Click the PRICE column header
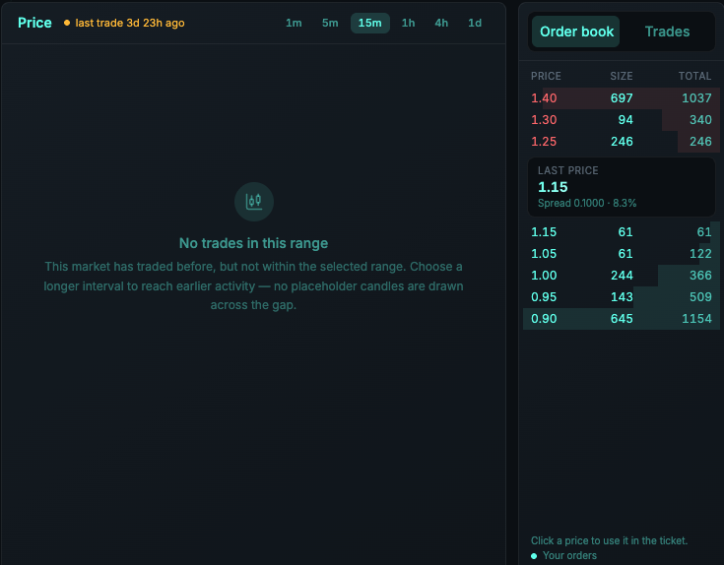The image size is (724, 565). coord(546,76)
